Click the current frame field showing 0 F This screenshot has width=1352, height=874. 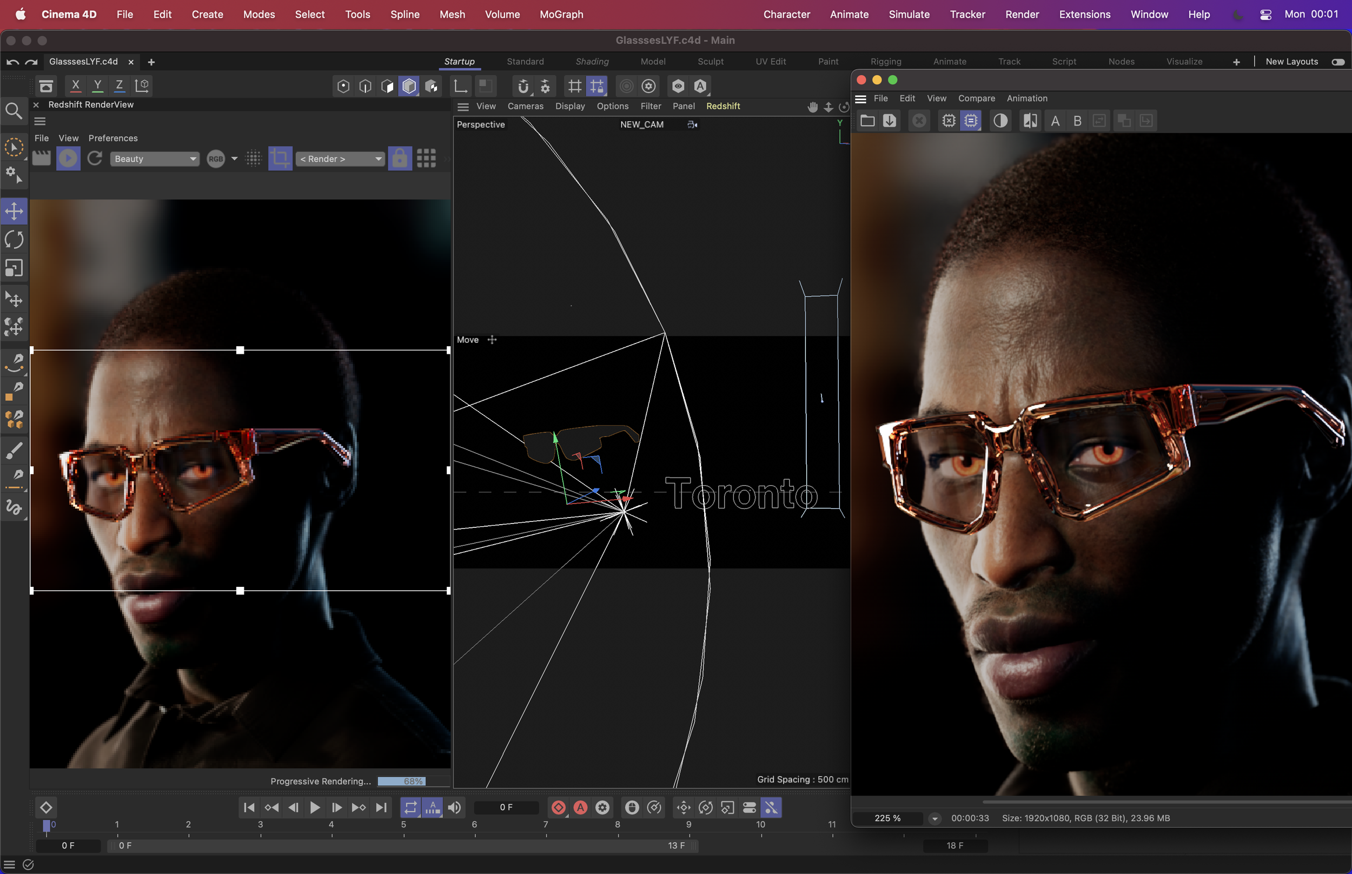click(x=506, y=807)
